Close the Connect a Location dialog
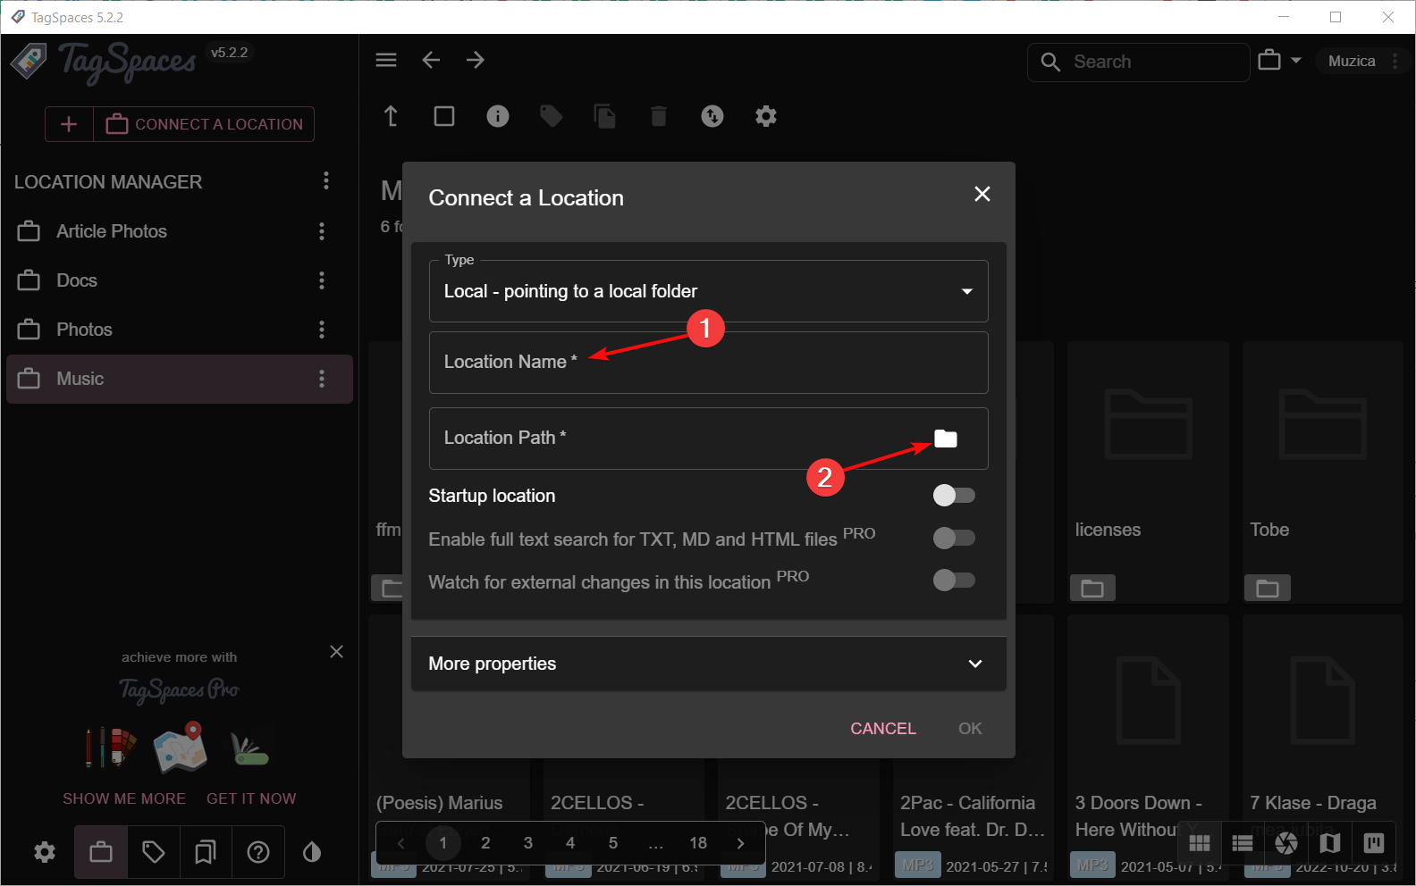Viewport: 1416px width, 886px height. pyautogui.click(x=982, y=194)
